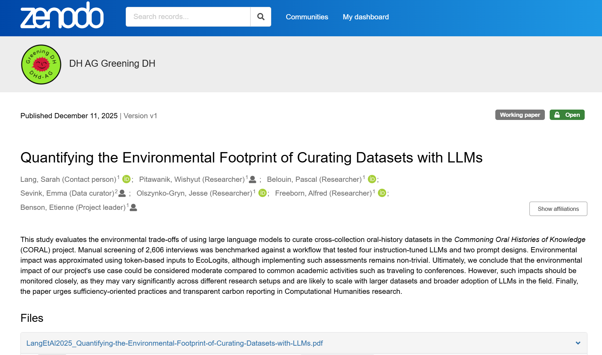Click the person icon beside Benson, Etienne
The image size is (602, 355).
(133, 207)
